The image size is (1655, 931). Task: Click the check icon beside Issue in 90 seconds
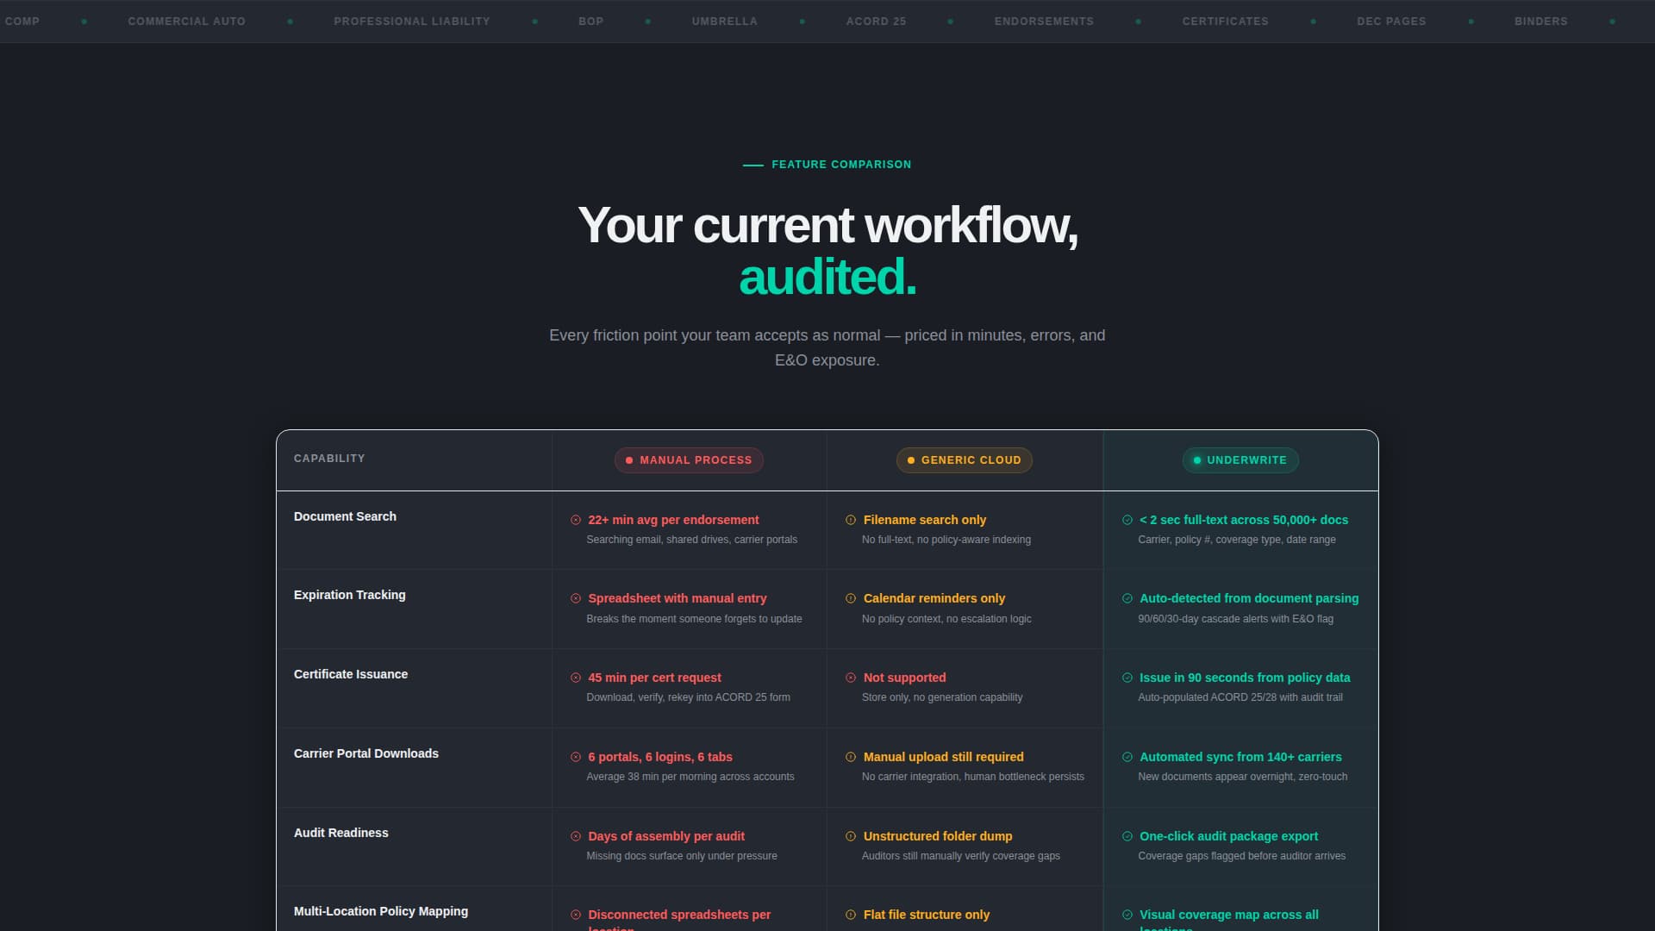[x=1127, y=678]
